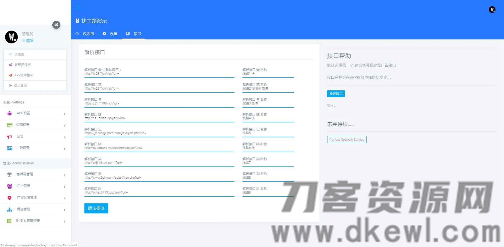Click the megaphone icon beside 公告
Image resolution: width=504 pixels, height=247 pixels.
pos(9,137)
